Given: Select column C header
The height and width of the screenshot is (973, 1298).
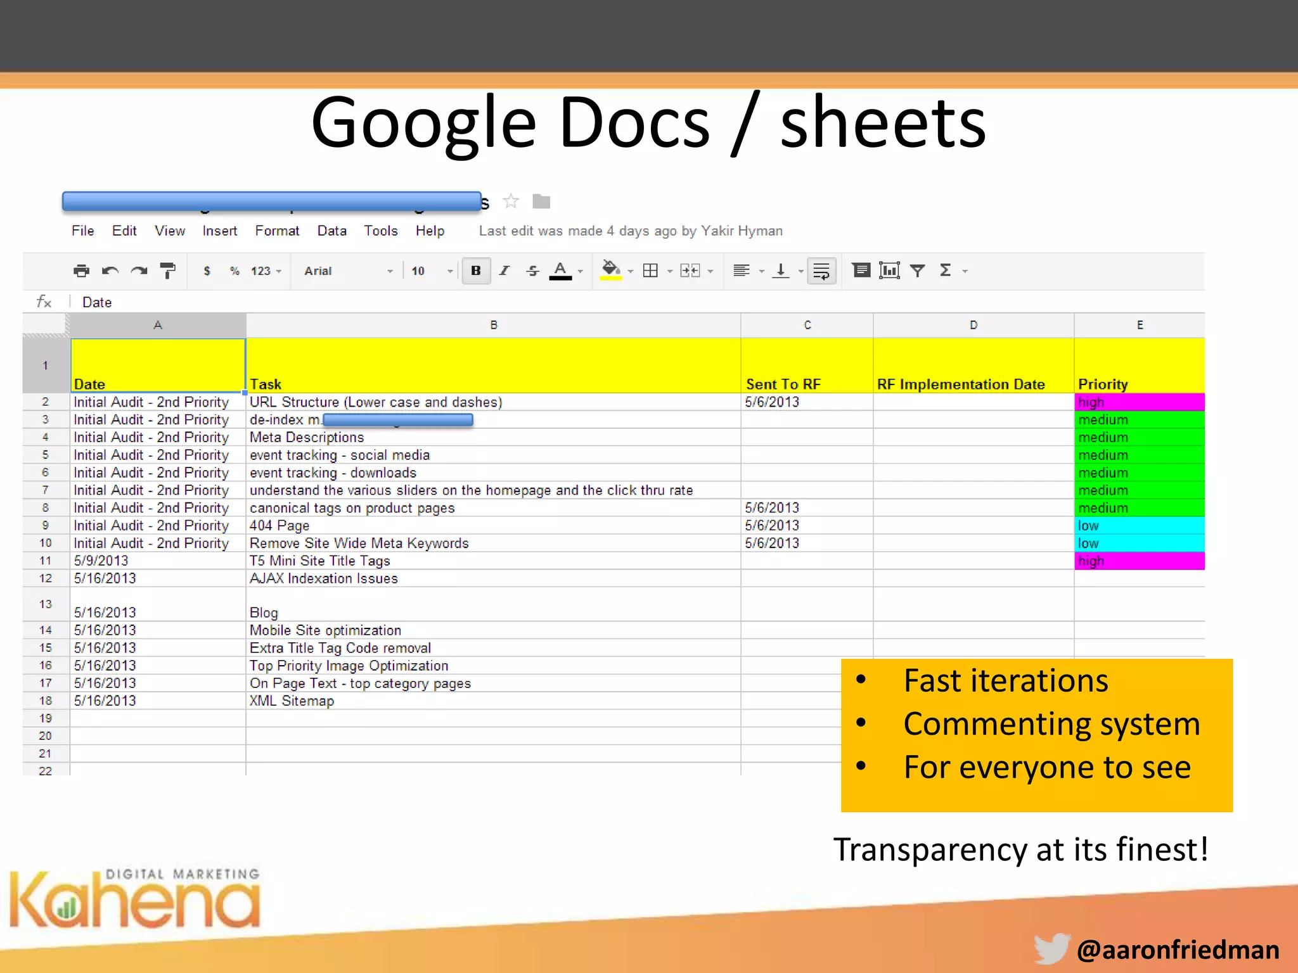Looking at the screenshot, I should (x=807, y=325).
